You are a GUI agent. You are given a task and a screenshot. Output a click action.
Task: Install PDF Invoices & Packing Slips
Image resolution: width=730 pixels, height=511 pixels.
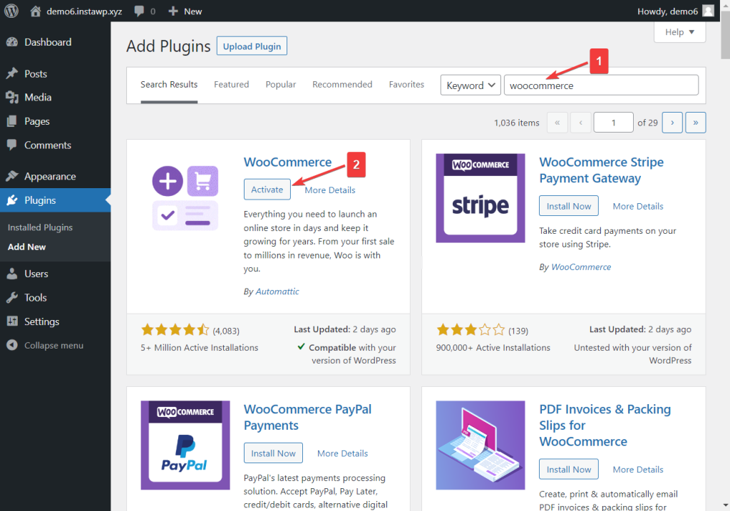569,470
